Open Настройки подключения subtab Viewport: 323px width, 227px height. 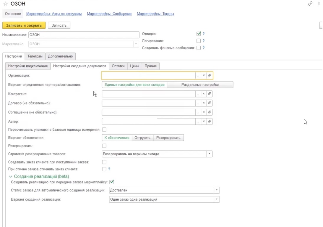click(x=28, y=66)
